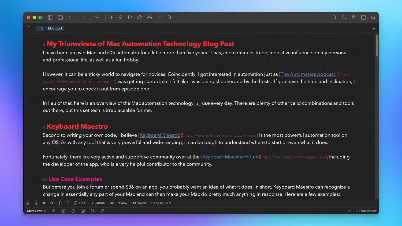This screenshot has height=226, width=402.
Task: Apply italic formatting from the bottom toolbar
Action: (59, 203)
